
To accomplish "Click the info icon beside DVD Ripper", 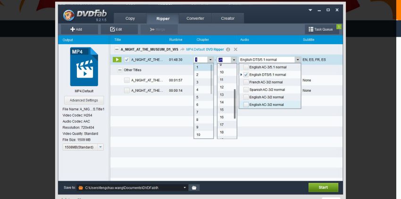I will (228, 49).
